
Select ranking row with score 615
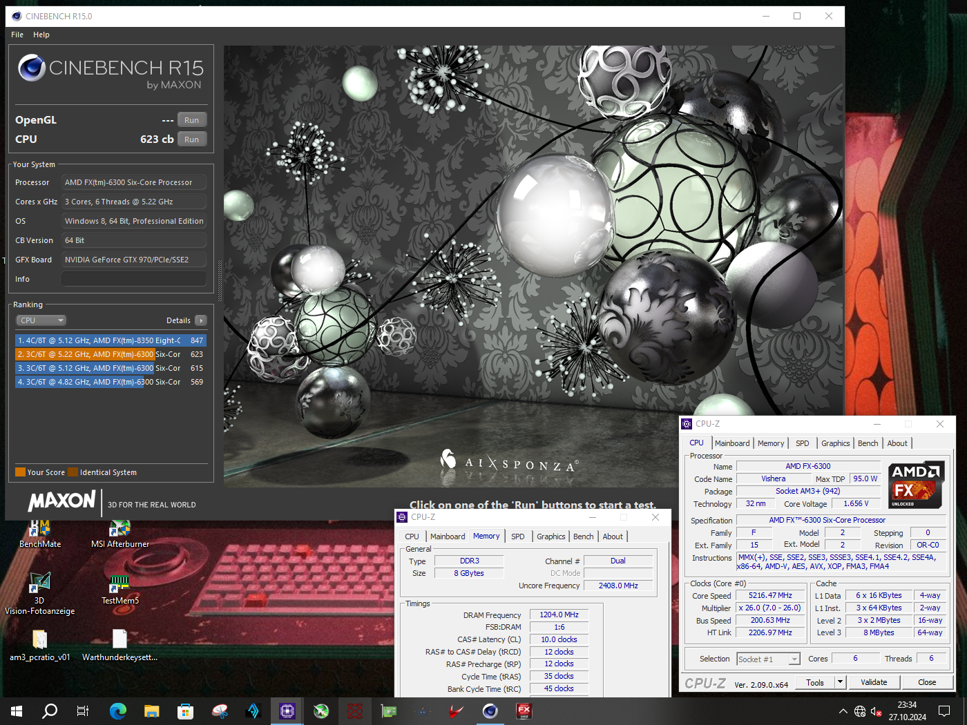[x=111, y=368]
